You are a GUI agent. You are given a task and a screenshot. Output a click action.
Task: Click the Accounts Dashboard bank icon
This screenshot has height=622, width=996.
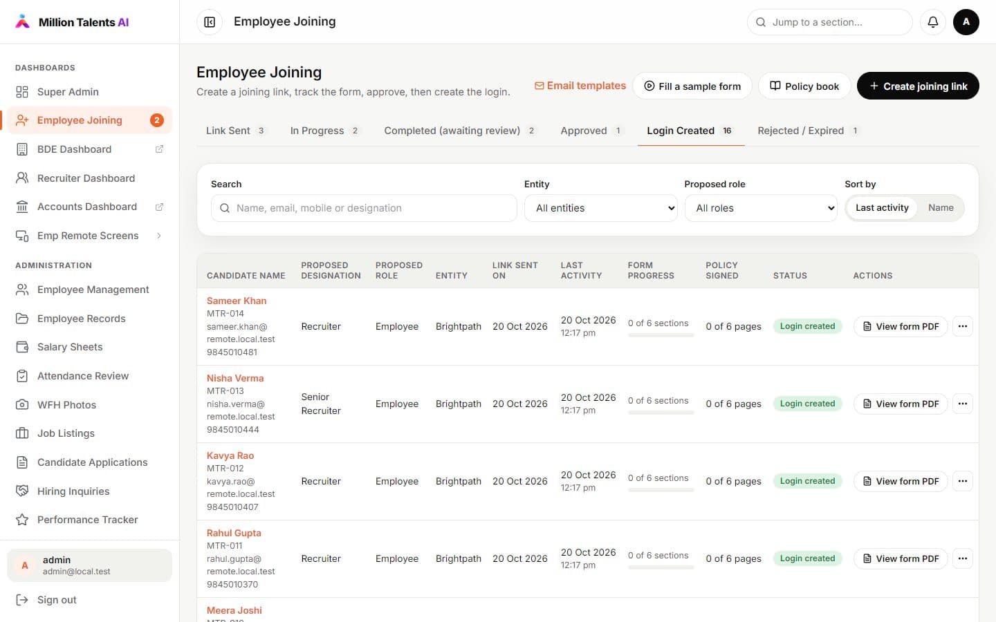click(22, 207)
